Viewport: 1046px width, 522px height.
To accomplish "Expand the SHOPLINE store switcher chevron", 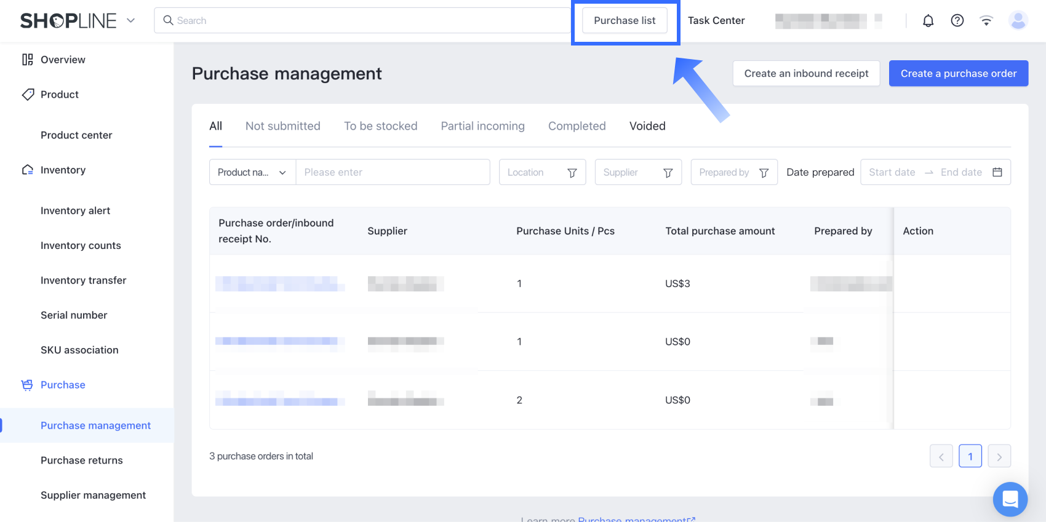I will point(130,20).
